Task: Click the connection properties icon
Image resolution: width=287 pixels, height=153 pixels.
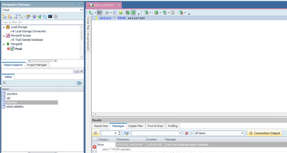Action: (x=28, y=17)
